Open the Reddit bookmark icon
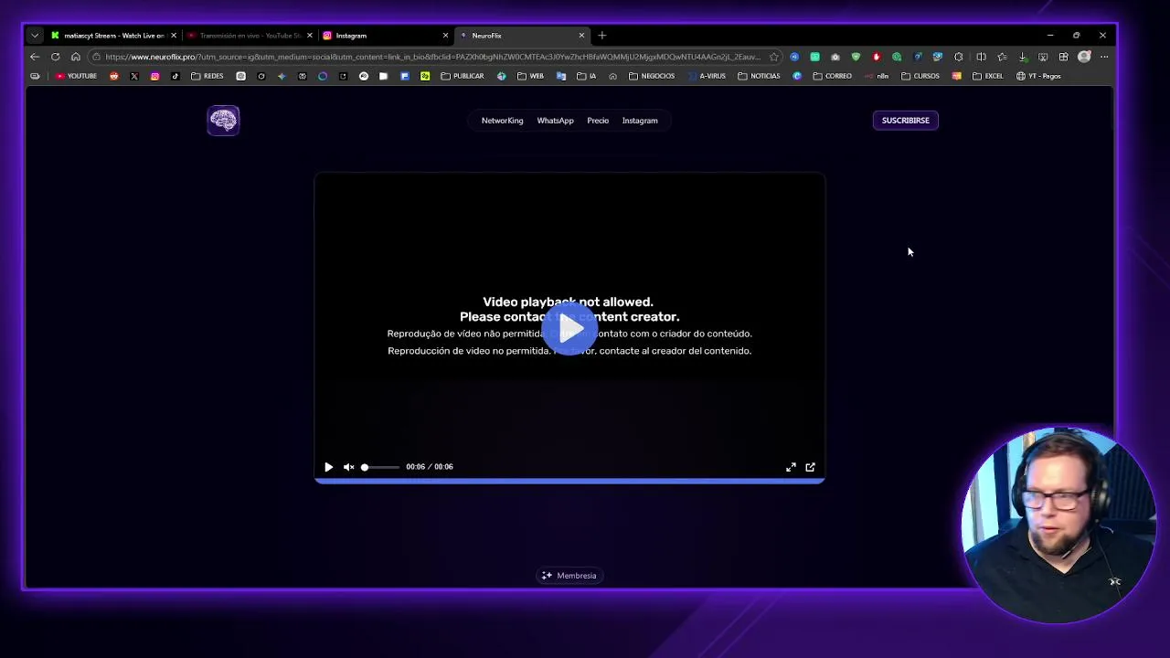Image resolution: width=1170 pixels, height=658 pixels. [114, 76]
